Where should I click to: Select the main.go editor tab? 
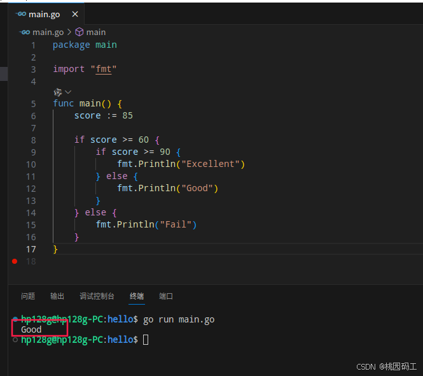pos(46,14)
